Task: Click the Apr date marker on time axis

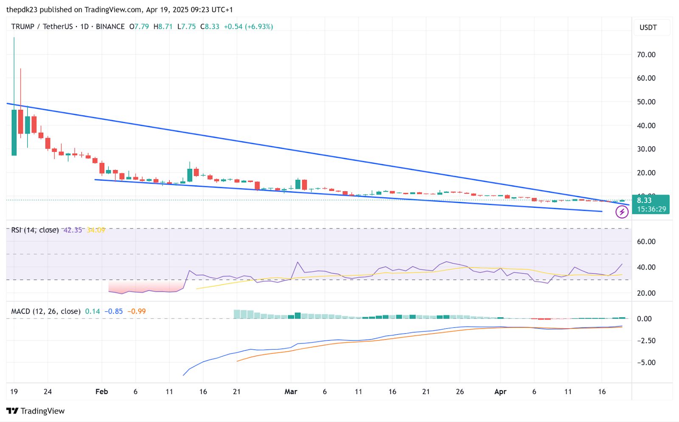Action: [500, 391]
